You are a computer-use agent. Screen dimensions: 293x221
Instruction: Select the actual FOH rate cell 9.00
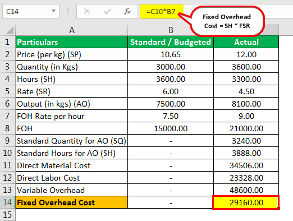(x=246, y=116)
